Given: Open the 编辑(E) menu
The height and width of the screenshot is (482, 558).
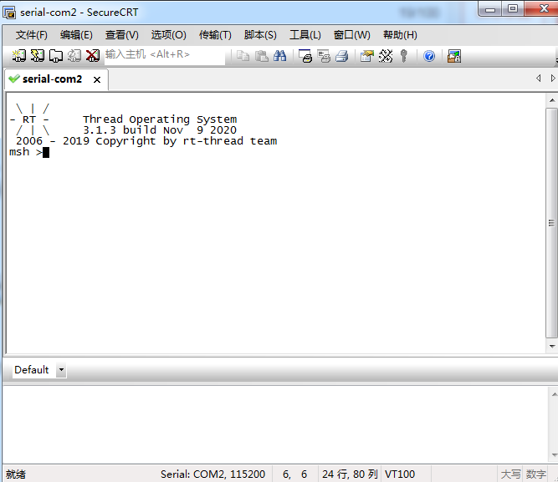Looking at the screenshot, I should coord(76,35).
